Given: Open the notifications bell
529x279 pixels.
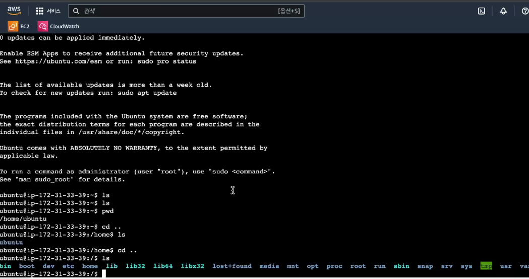Looking at the screenshot, I should (x=503, y=11).
